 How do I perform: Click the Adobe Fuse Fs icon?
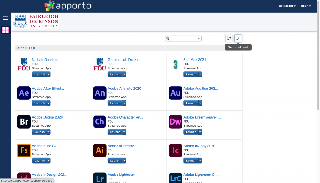click(x=24, y=150)
